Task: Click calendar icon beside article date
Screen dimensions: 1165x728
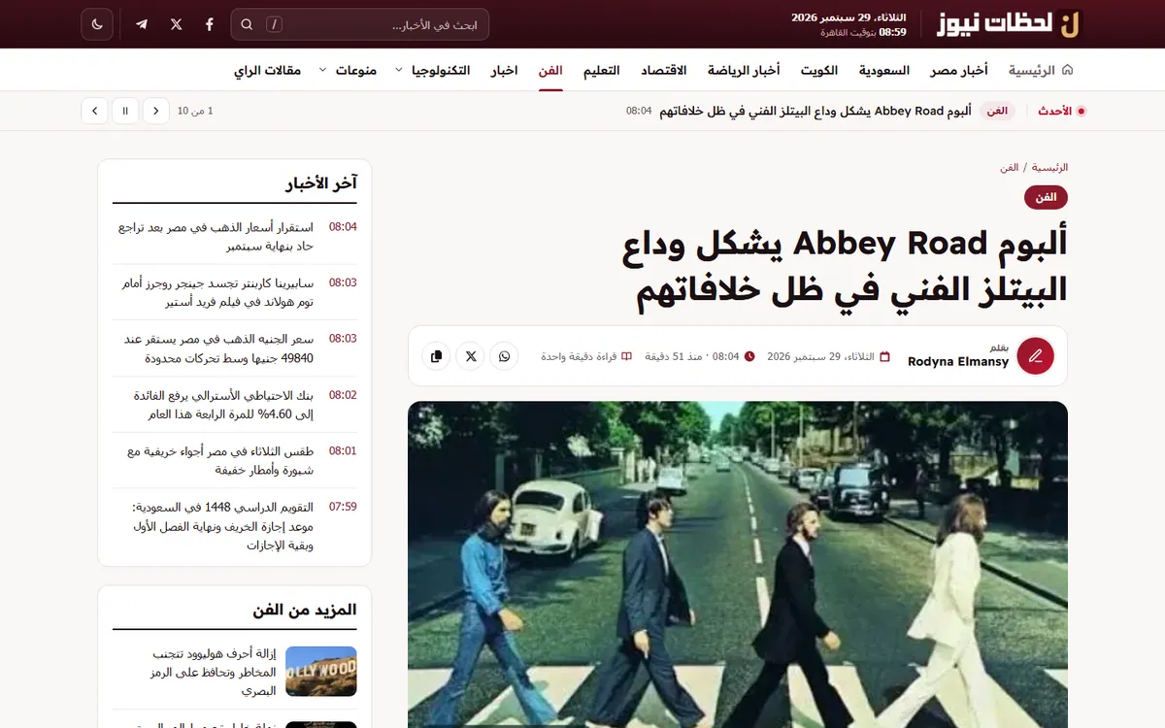Action: pos(884,356)
